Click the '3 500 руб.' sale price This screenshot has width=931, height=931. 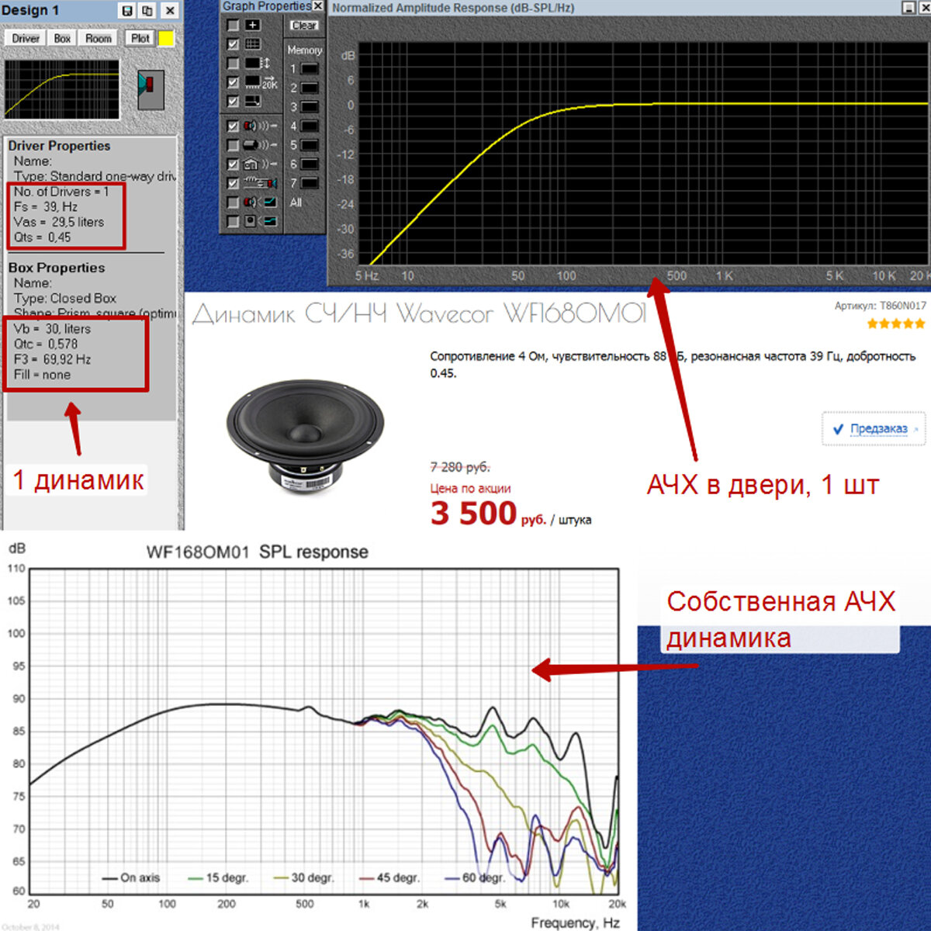489,514
